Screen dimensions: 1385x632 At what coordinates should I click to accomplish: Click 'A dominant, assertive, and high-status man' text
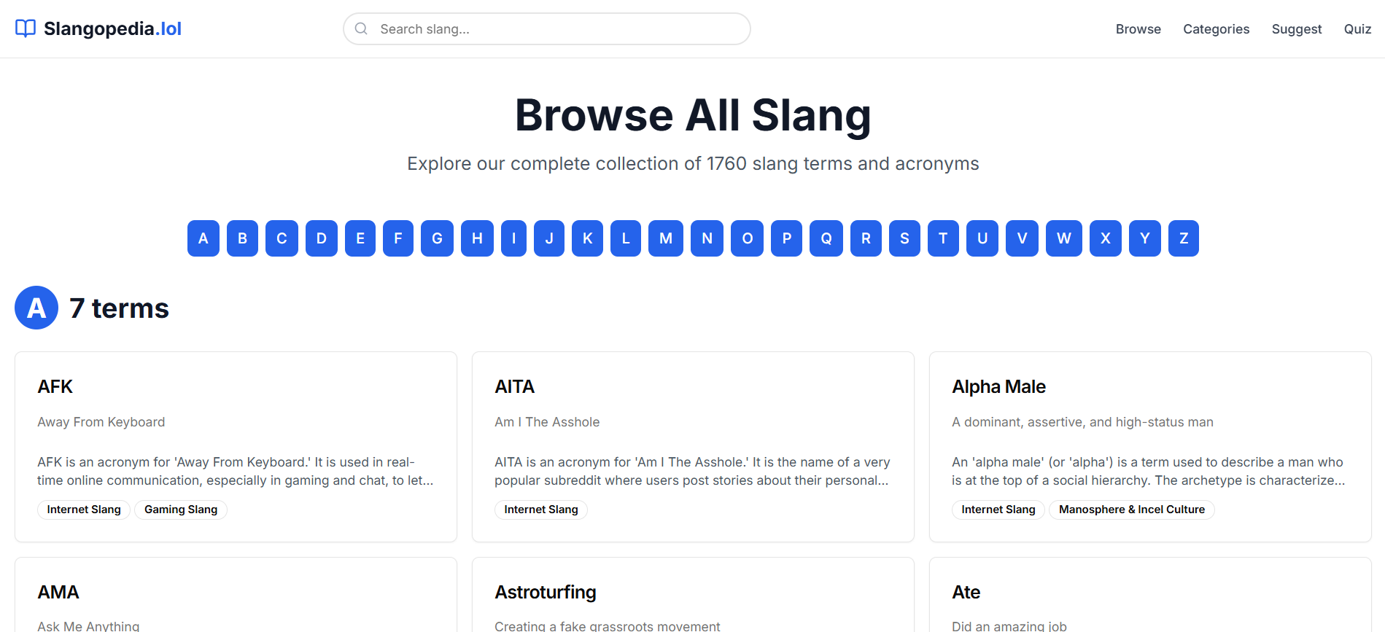(1082, 422)
